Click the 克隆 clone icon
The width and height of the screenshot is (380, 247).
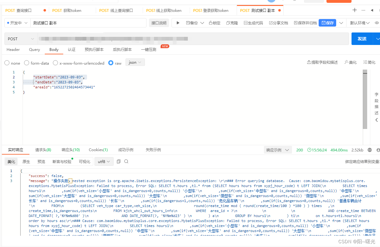[x=232, y=22]
